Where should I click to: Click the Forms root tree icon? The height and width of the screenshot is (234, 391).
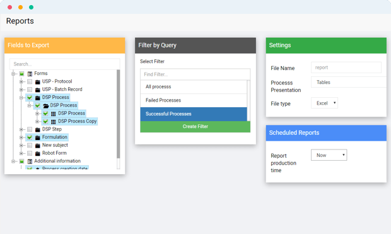30,74
